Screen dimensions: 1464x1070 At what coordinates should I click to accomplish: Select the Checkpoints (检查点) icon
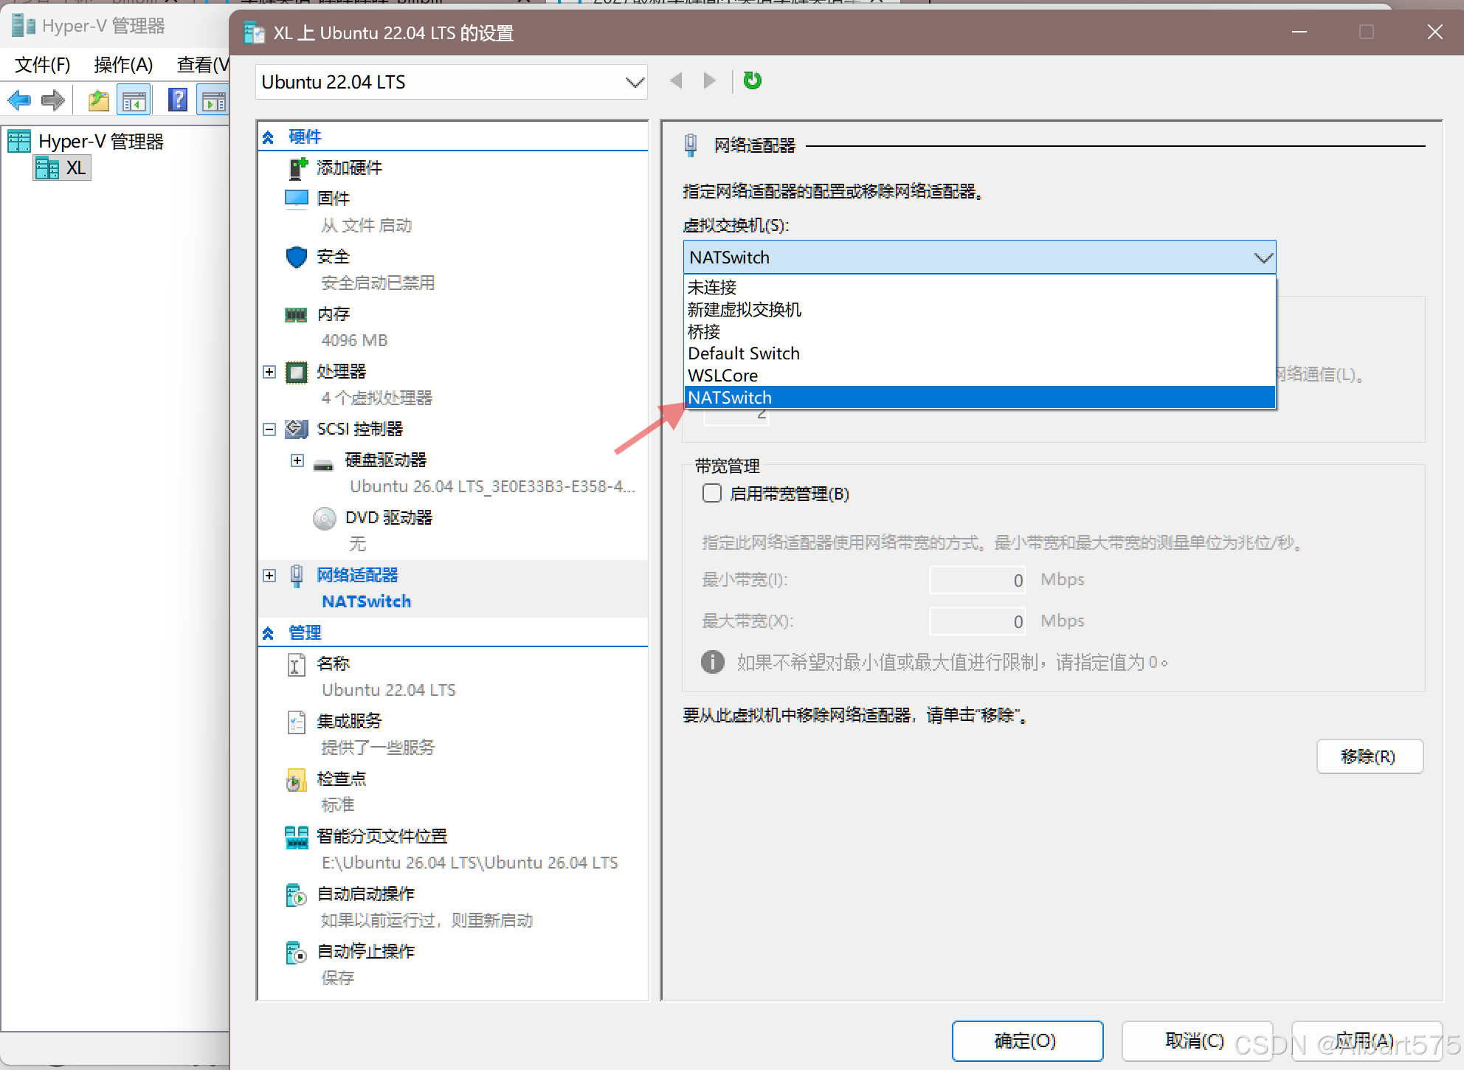[296, 779]
